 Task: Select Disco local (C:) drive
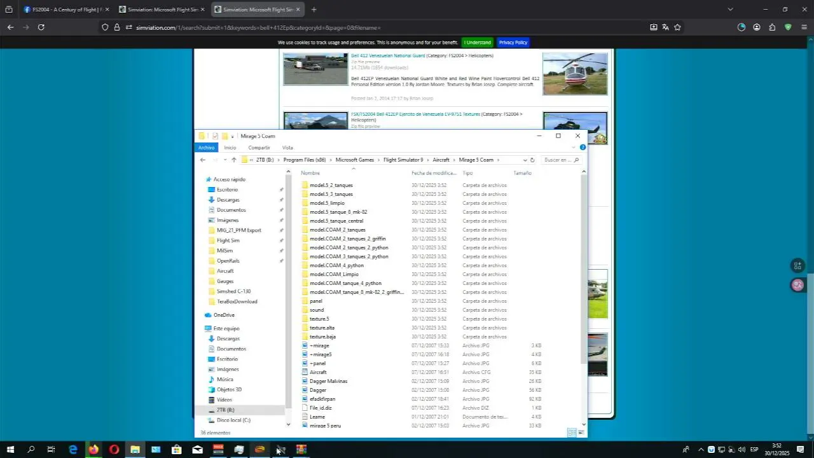click(x=233, y=420)
